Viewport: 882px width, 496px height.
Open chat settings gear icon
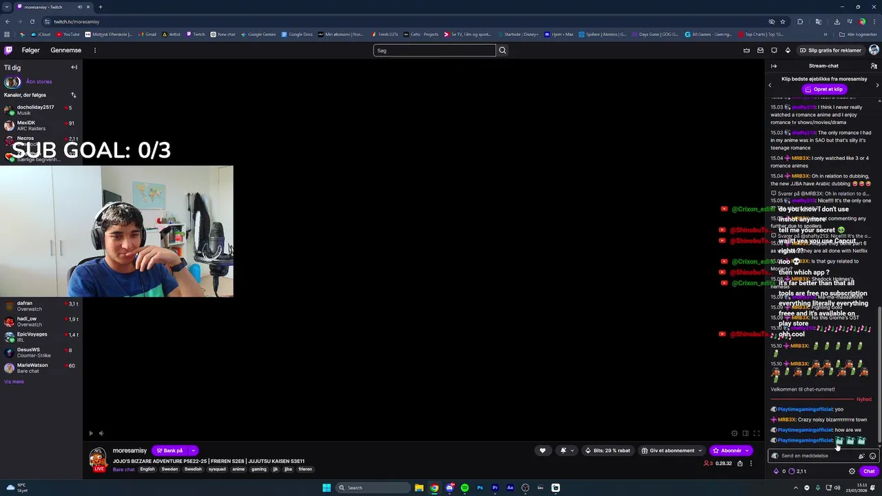point(852,472)
